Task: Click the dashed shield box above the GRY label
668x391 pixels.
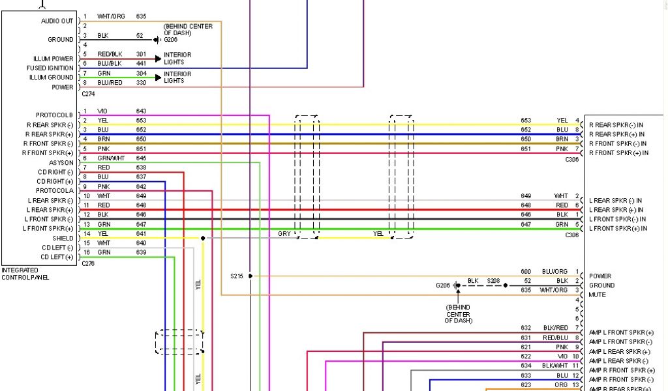Action: (x=307, y=177)
